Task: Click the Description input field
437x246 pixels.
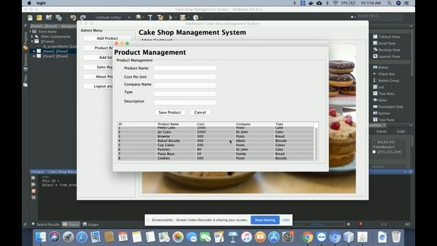Action: pyautogui.click(x=185, y=102)
